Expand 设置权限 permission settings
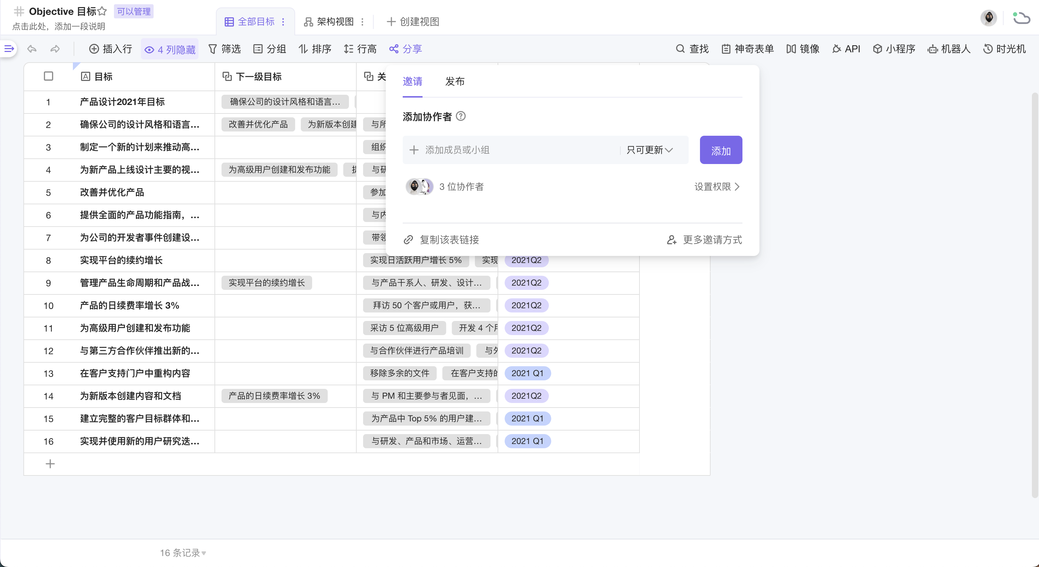 tap(717, 187)
